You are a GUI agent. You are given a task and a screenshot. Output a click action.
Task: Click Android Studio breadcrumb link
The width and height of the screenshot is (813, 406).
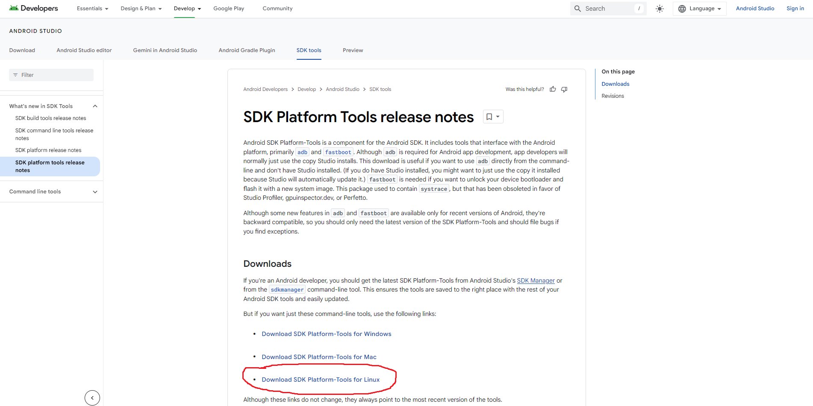tap(342, 89)
